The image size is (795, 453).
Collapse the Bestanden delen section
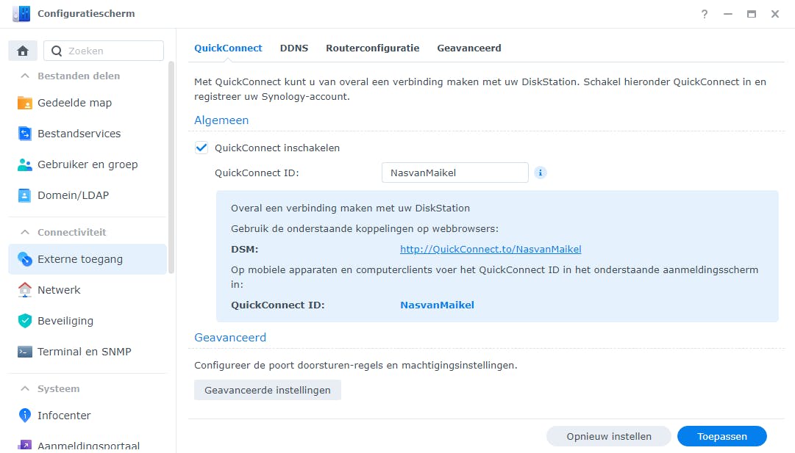click(x=25, y=76)
